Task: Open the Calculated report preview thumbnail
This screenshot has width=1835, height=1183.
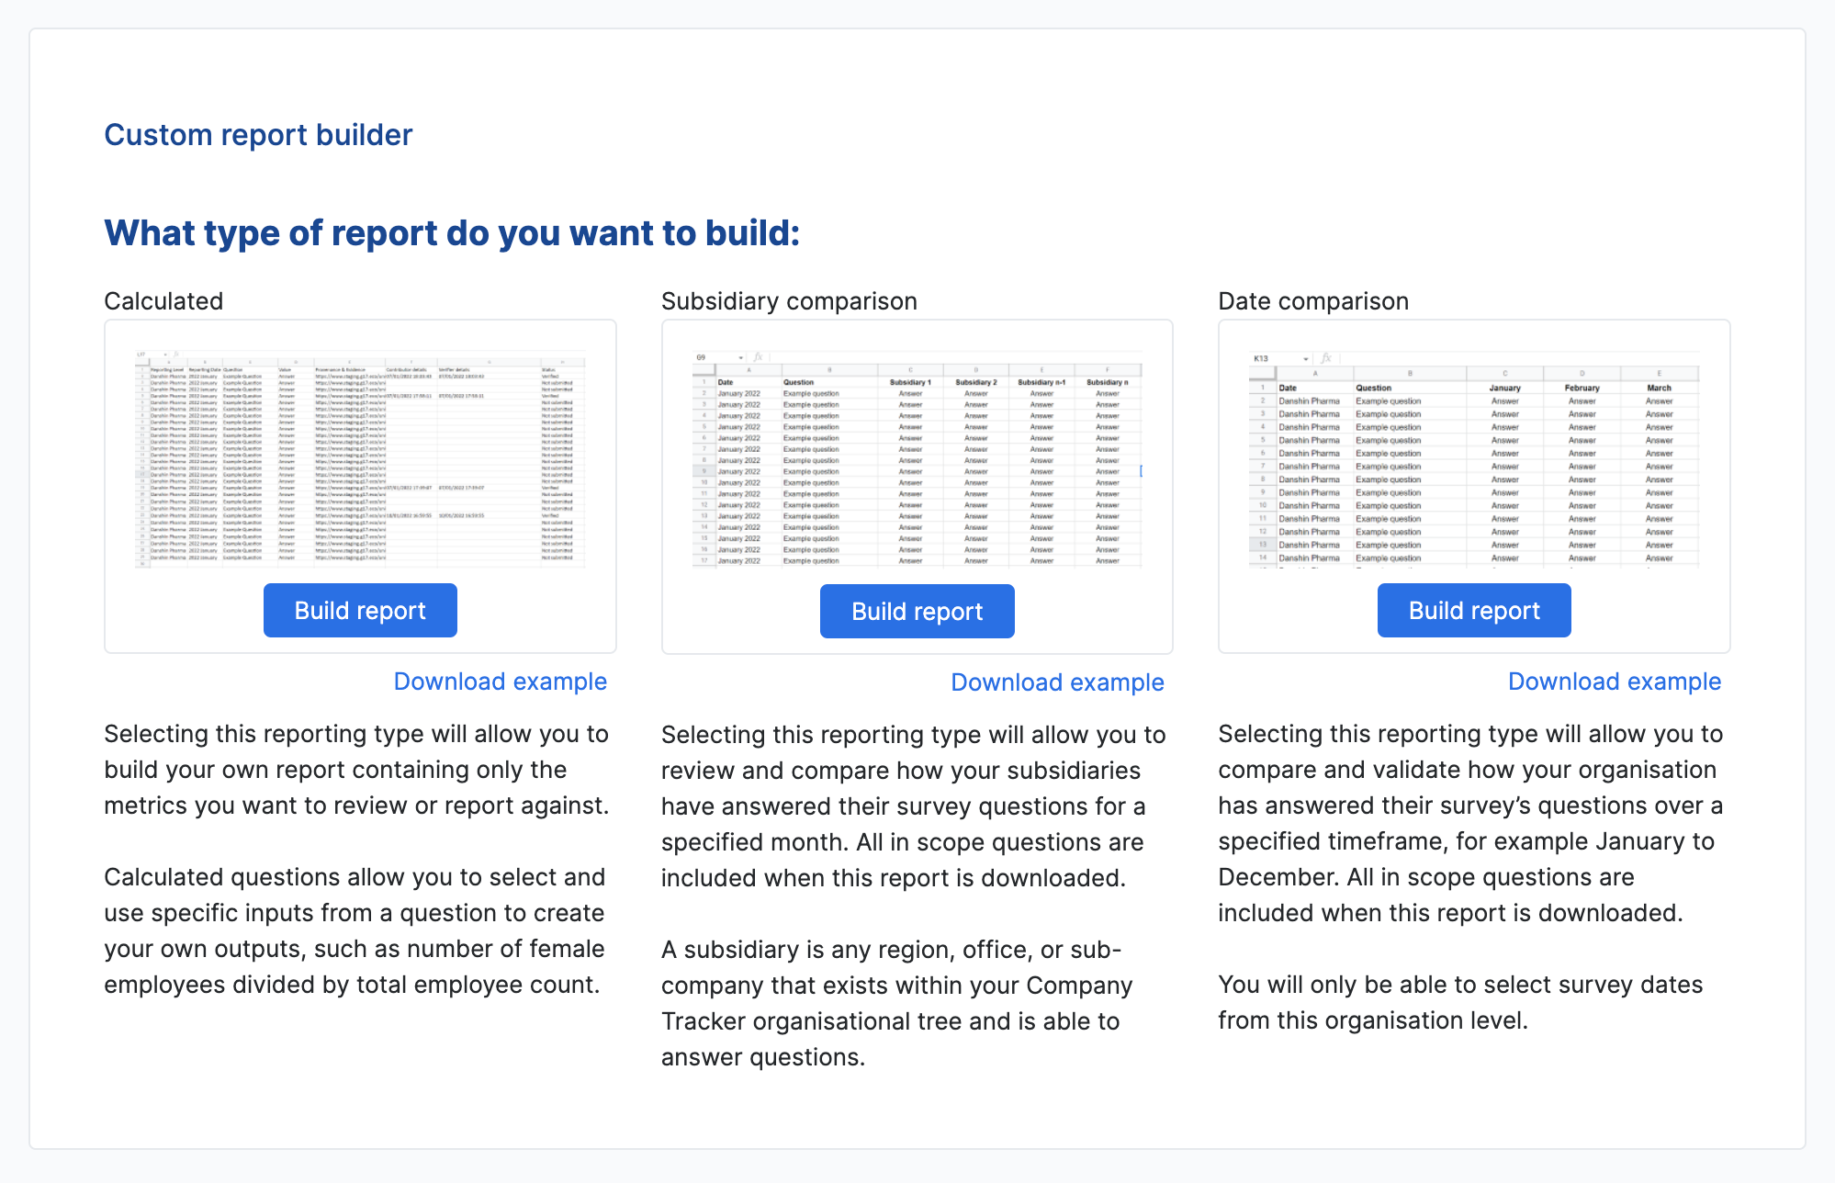Action: [x=360, y=458]
